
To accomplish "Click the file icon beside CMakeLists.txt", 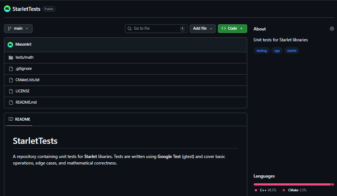I will (x=11, y=80).
